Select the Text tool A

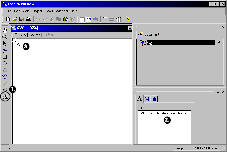(x=5, y=96)
